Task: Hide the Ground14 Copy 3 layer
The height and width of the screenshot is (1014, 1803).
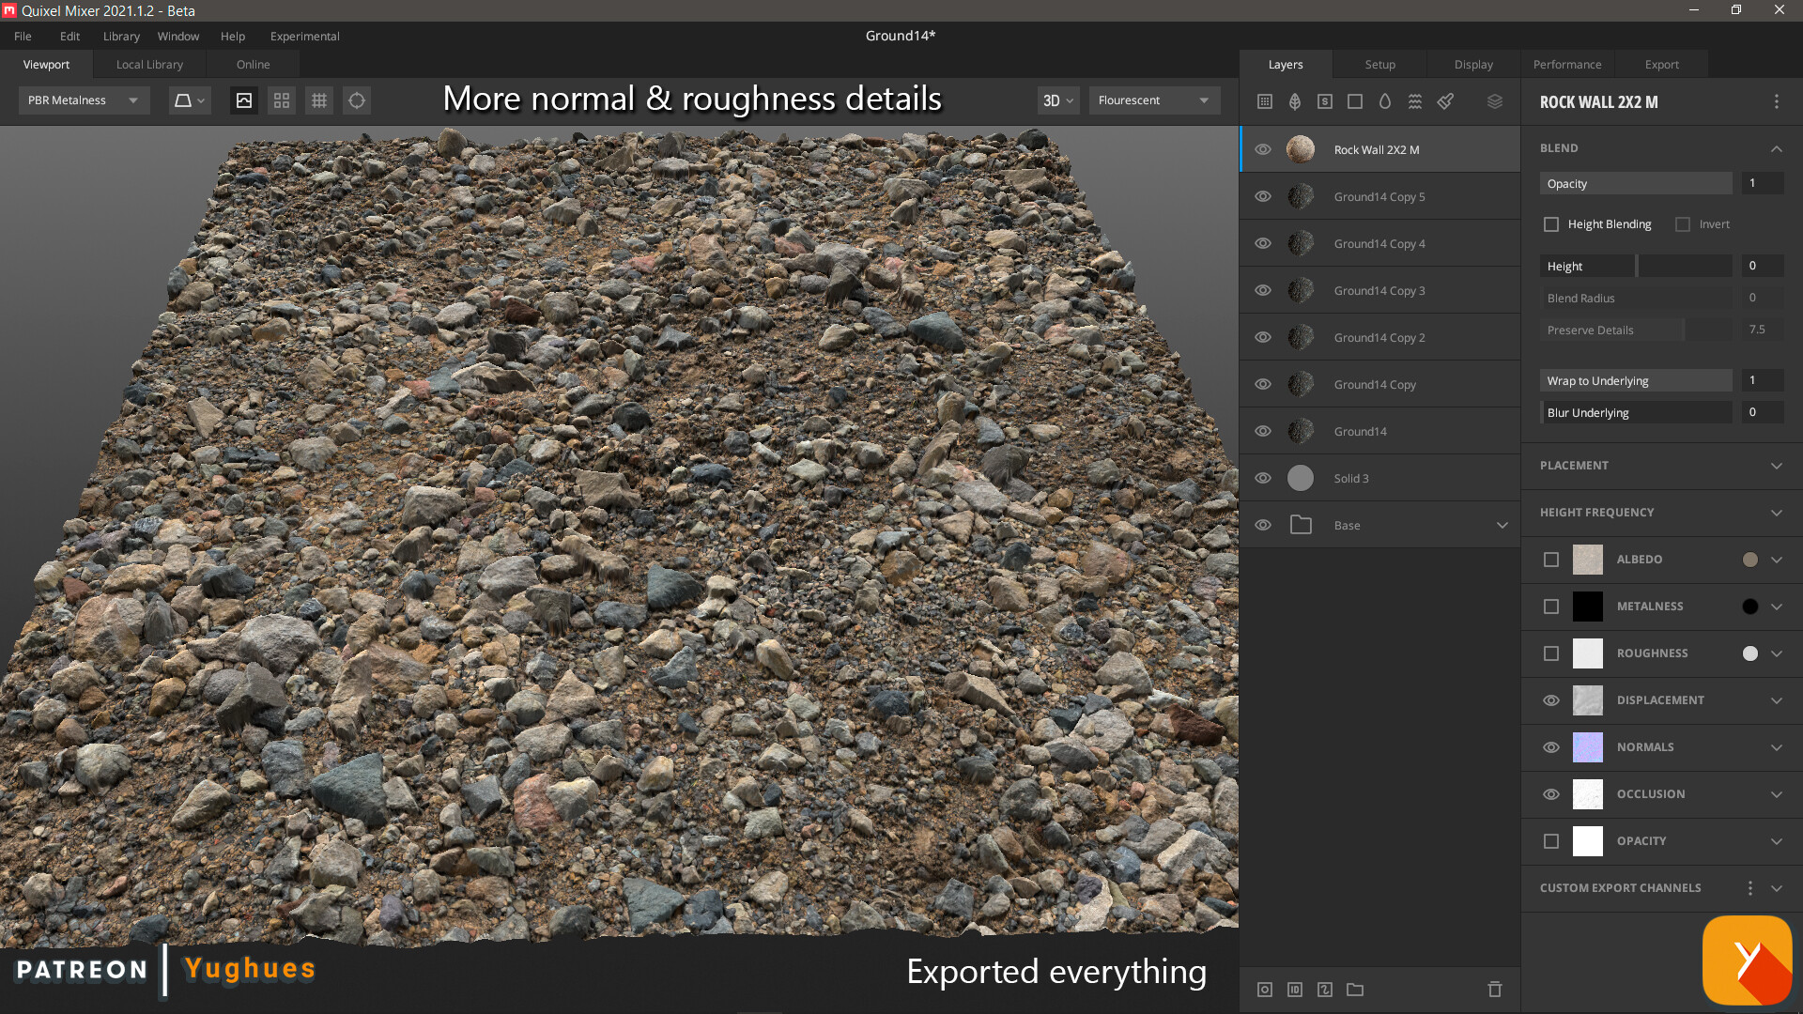Action: 1263,290
